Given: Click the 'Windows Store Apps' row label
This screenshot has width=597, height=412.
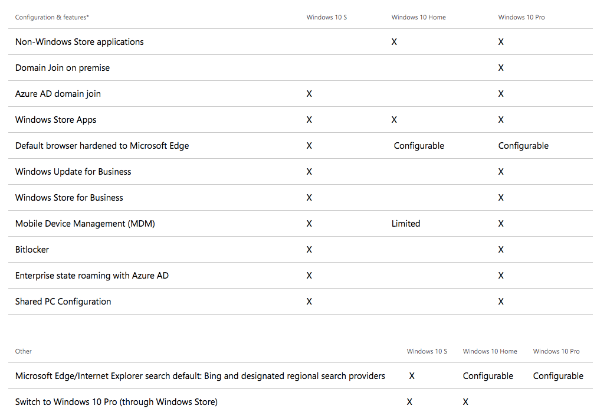Looking at the screenshot, I should pyautogui.click(x=55, y=120).
